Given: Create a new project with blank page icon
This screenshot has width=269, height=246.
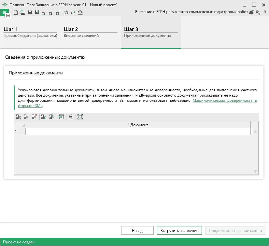Looking at the screenshot, I should 15,12.
